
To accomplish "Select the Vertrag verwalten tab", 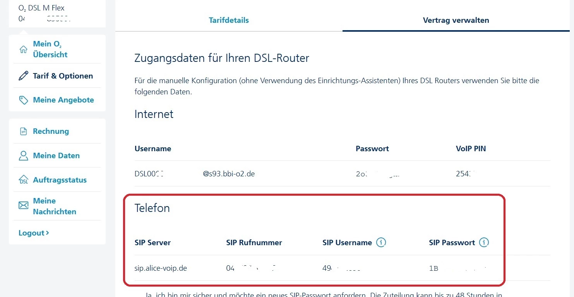I will 456,20.
